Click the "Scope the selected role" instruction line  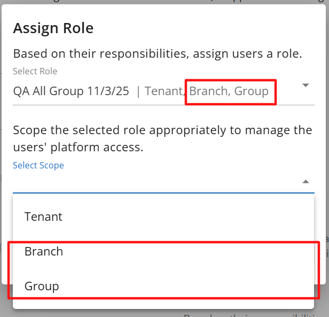pyautogui.click(x=162, y=130)
